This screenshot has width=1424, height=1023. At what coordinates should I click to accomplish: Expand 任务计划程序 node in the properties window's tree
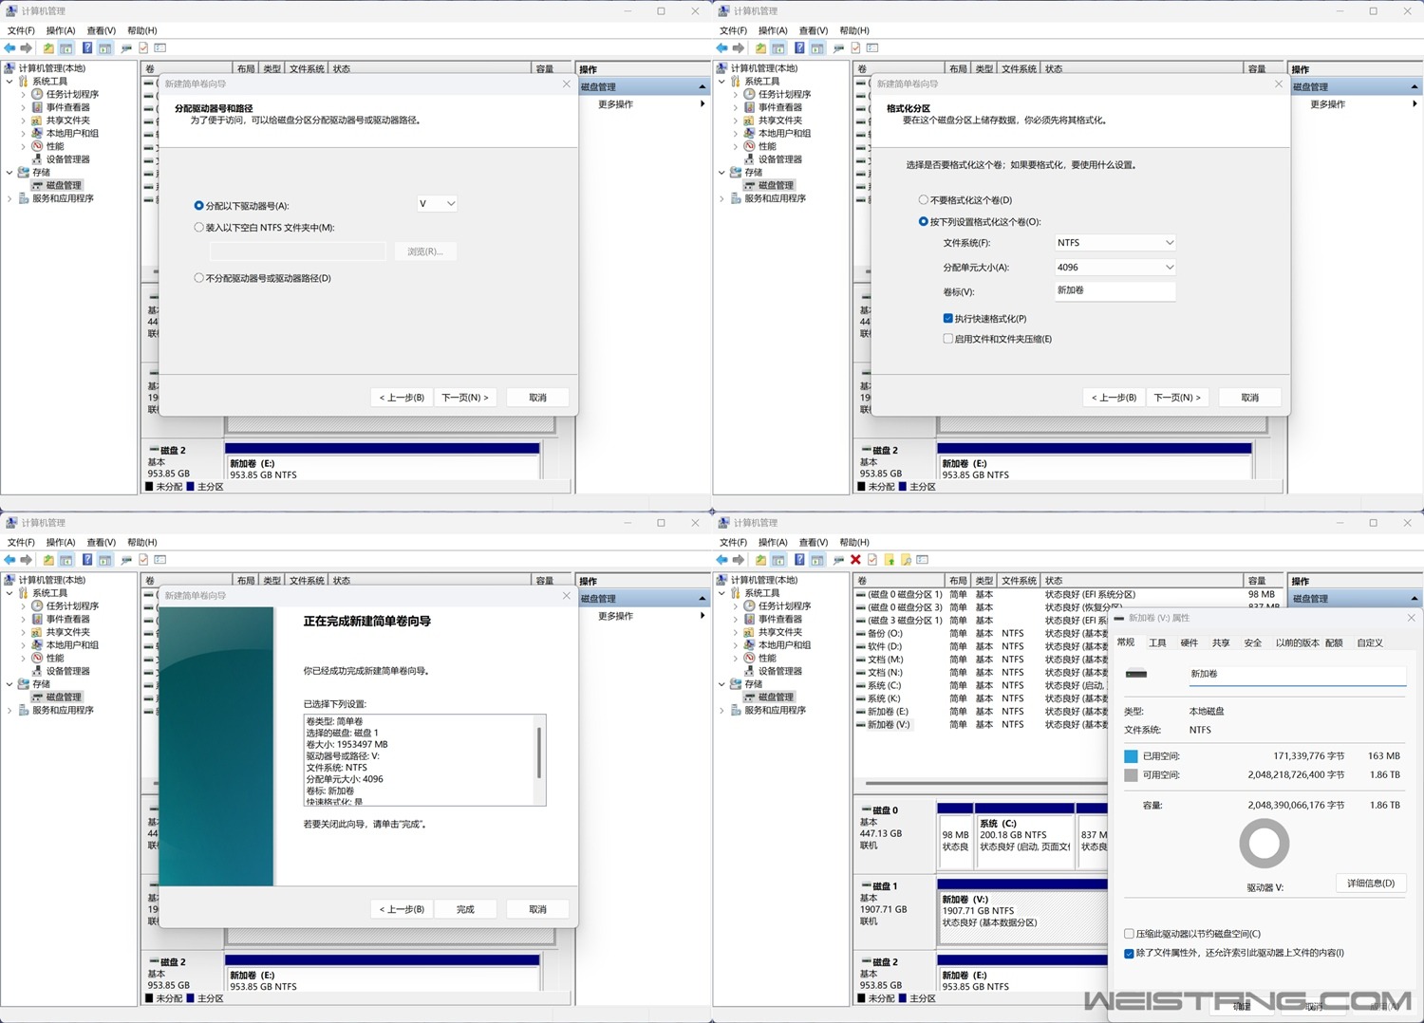click(736, 606)
